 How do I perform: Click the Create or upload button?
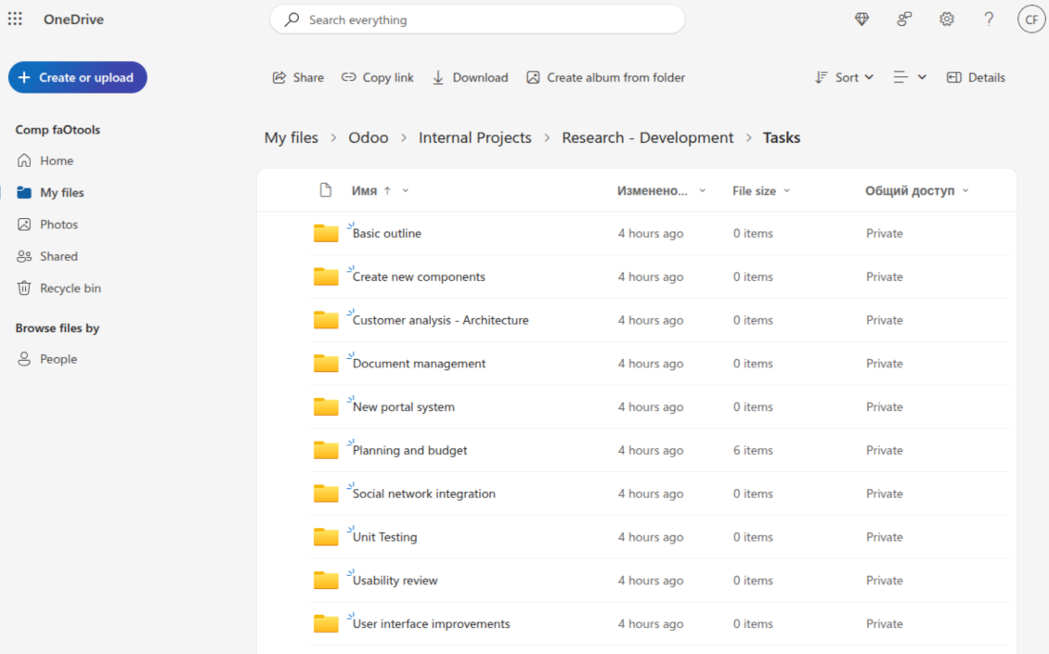[77, 78]
